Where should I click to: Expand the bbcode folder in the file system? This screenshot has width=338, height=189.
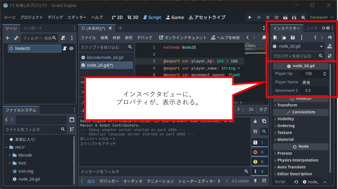click(x=10, y=155)
